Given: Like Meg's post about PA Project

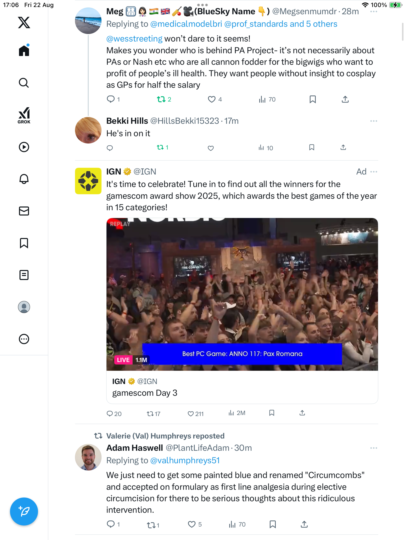Looking at the screenshot, I should pos(211,99).
